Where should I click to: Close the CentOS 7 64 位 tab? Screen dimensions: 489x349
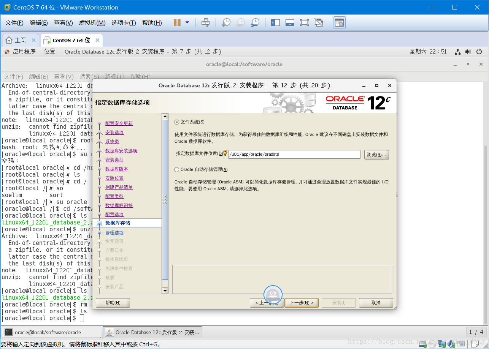point(97,40)
